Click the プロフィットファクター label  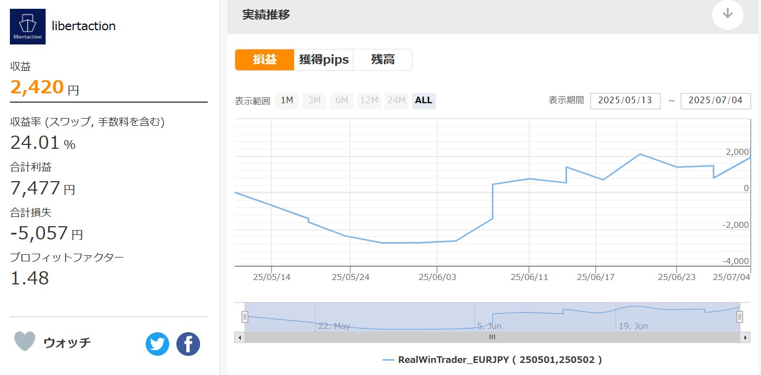67,257
